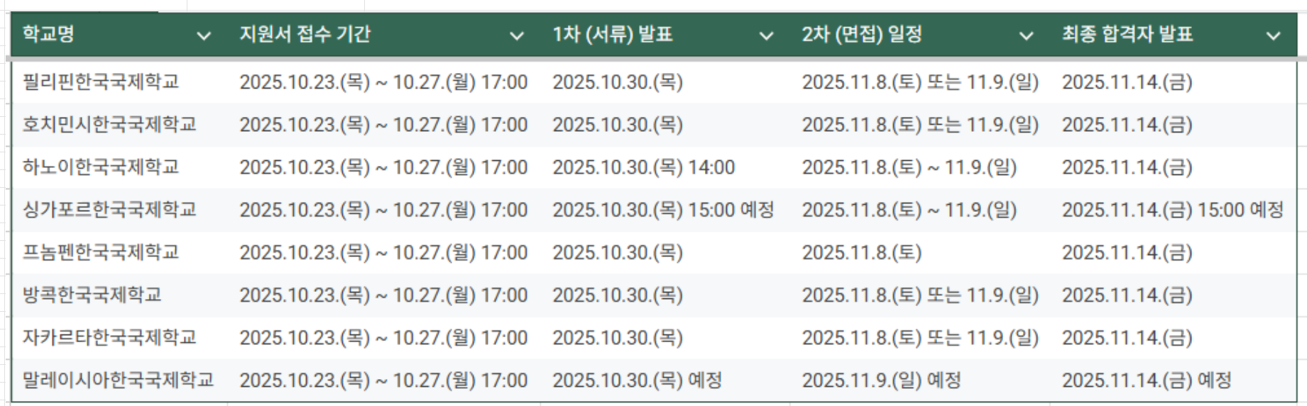Expand the 최종 합격자 발표 filter dropdown

point(1274,35)
